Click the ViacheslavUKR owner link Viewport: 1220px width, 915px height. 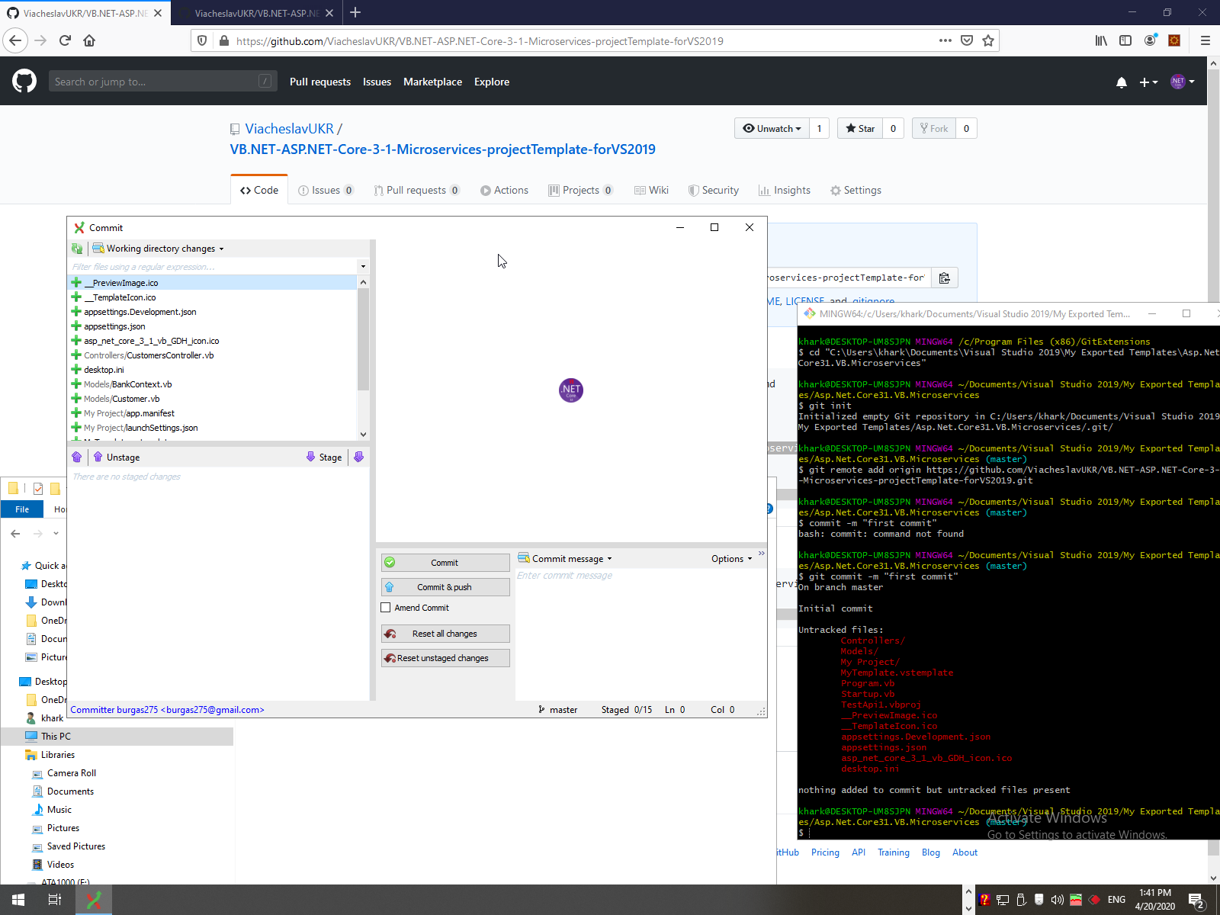pyautogui.click(x=290, y=129)
